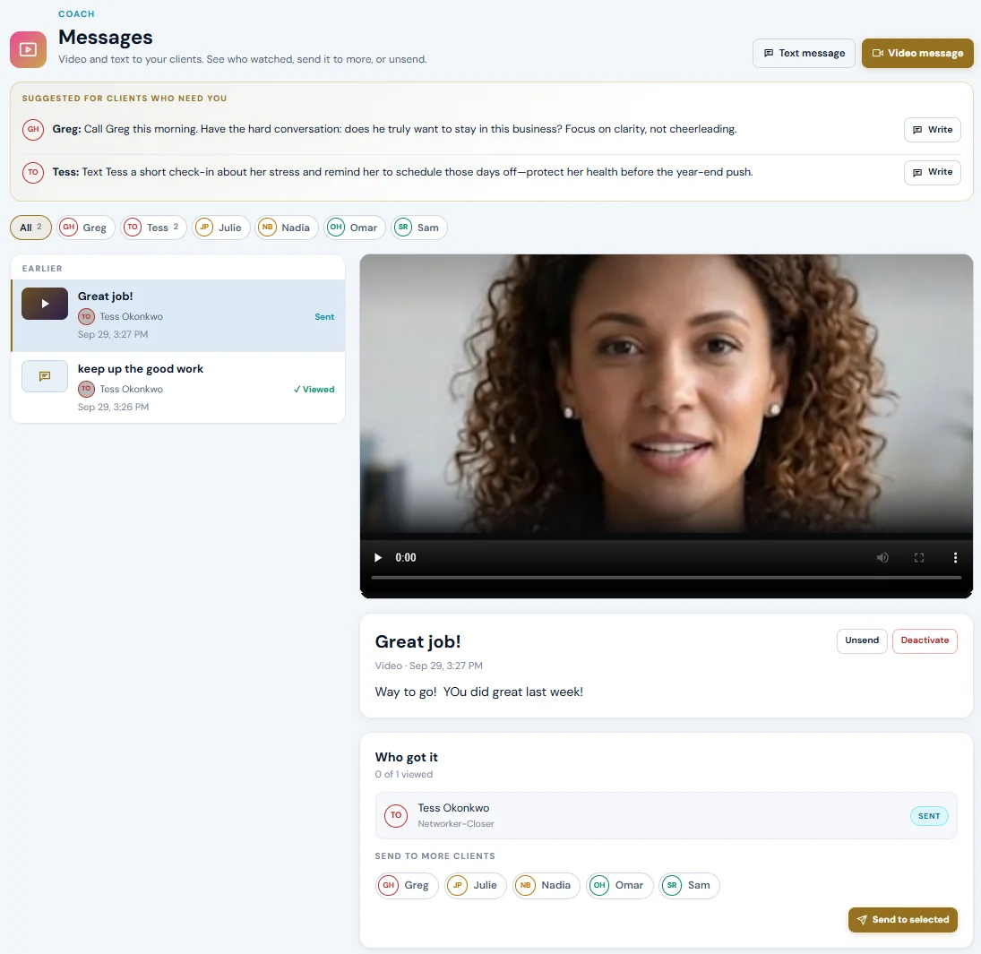Write the suggested message for Tess
Viewport: 981px width, 954px height.
click(x=933, y=172)
